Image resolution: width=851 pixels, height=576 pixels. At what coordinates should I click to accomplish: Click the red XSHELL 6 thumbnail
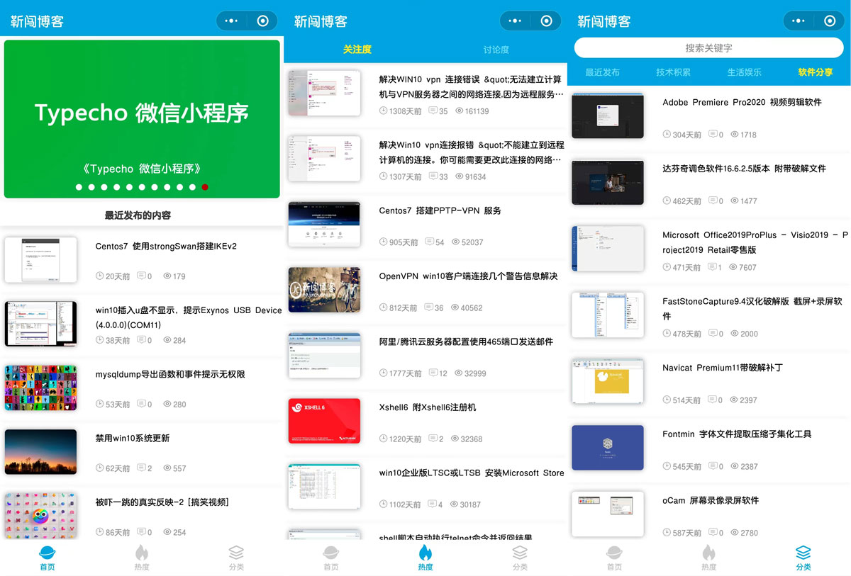324,421
